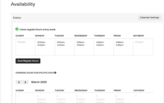Click the 'March 2020' month label
The image size is (164, 103).
39,82
